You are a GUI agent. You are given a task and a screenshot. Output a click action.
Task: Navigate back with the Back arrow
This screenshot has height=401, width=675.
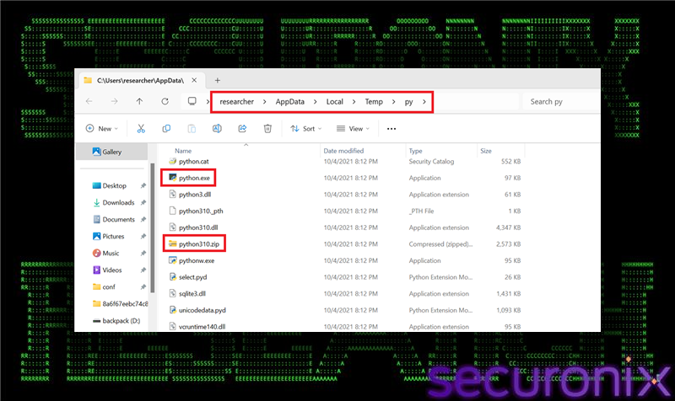click(x=89, y=101)
